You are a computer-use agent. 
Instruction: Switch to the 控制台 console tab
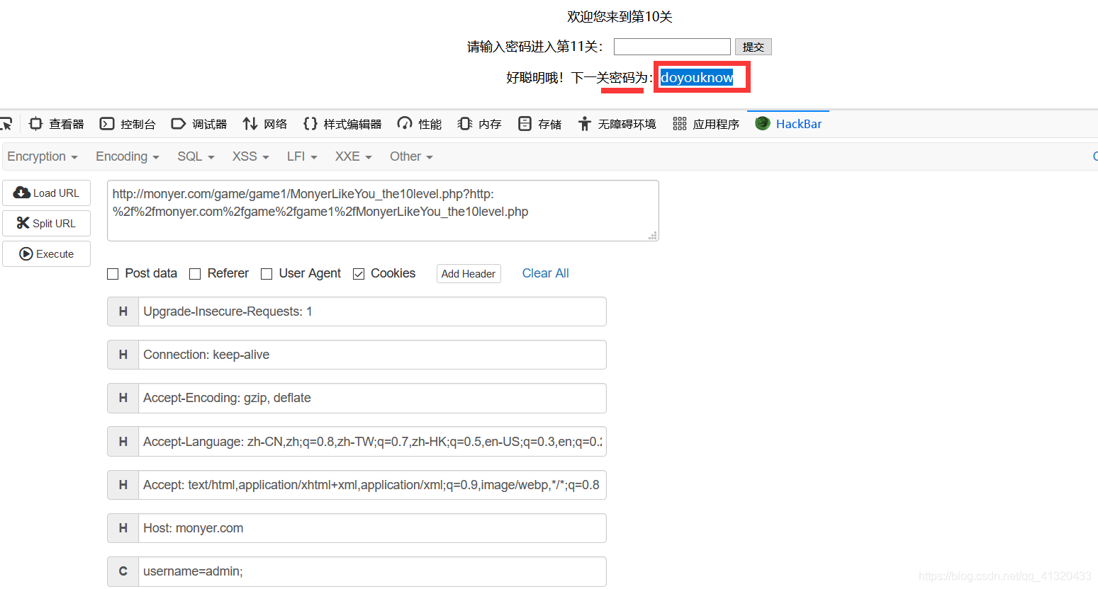(x=128, y=124)
